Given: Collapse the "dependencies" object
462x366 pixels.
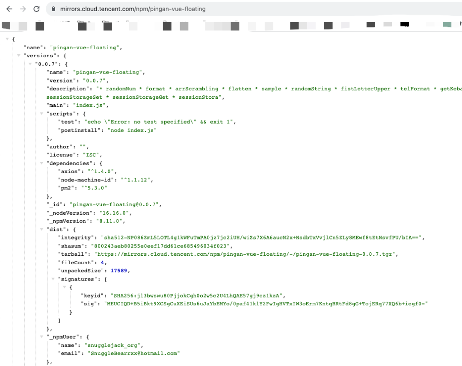Looking at the screenshot, I should pyautogui.click(x=41, y=163).
